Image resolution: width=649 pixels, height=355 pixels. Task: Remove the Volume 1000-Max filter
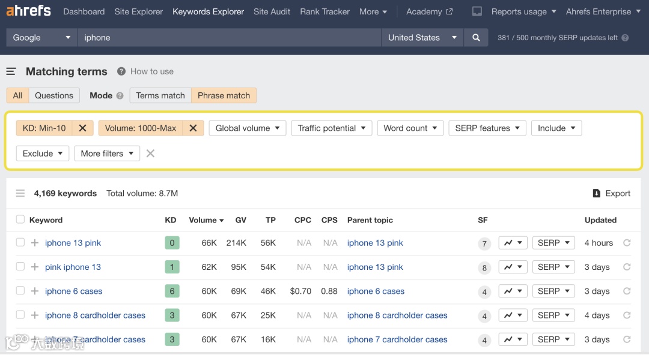point(193,128)
